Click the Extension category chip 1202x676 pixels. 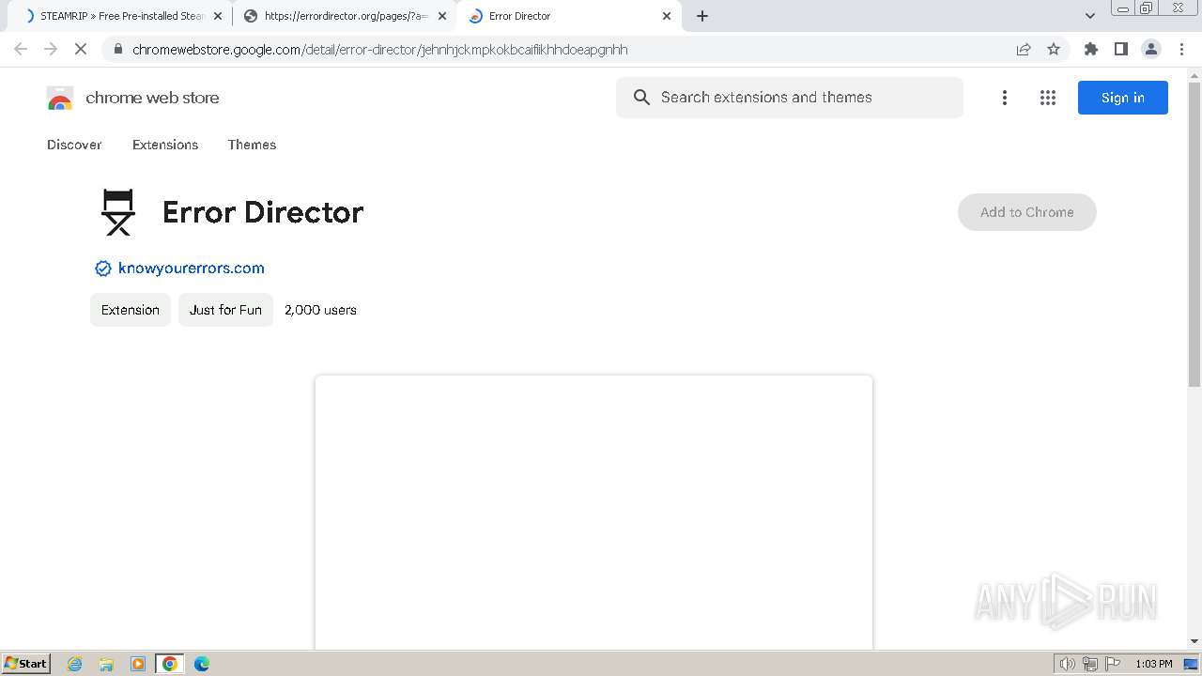[x=131, y=310]
